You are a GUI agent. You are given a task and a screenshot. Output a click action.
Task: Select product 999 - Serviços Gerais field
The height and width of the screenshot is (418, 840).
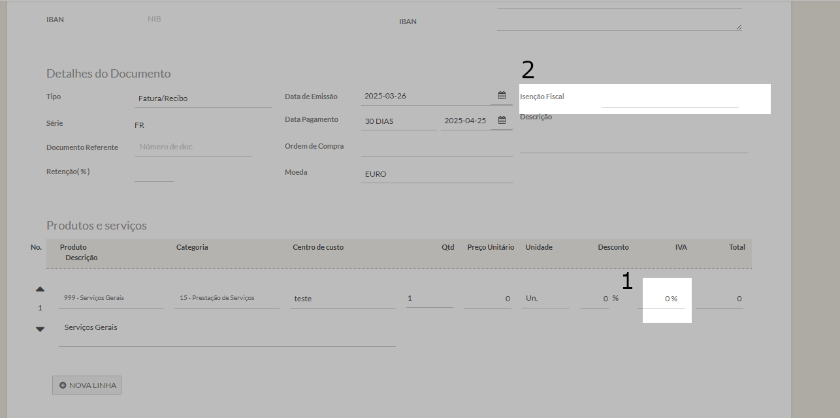tap(111, 298)
